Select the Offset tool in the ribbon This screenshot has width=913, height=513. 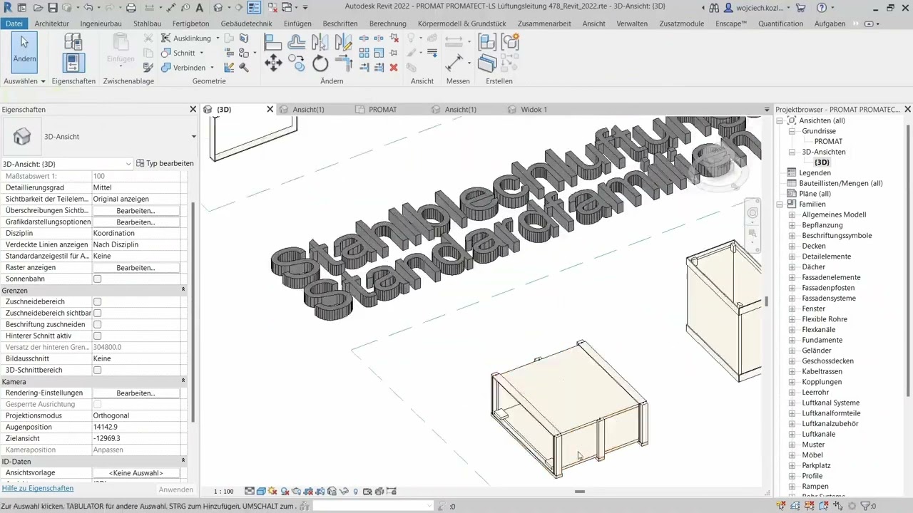tap(297, 41)
